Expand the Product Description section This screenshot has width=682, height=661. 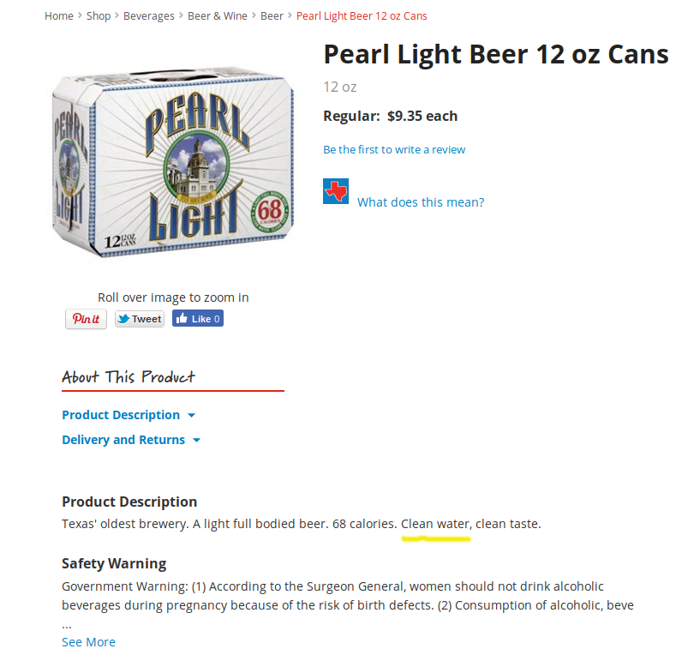[x=121, y=415]
